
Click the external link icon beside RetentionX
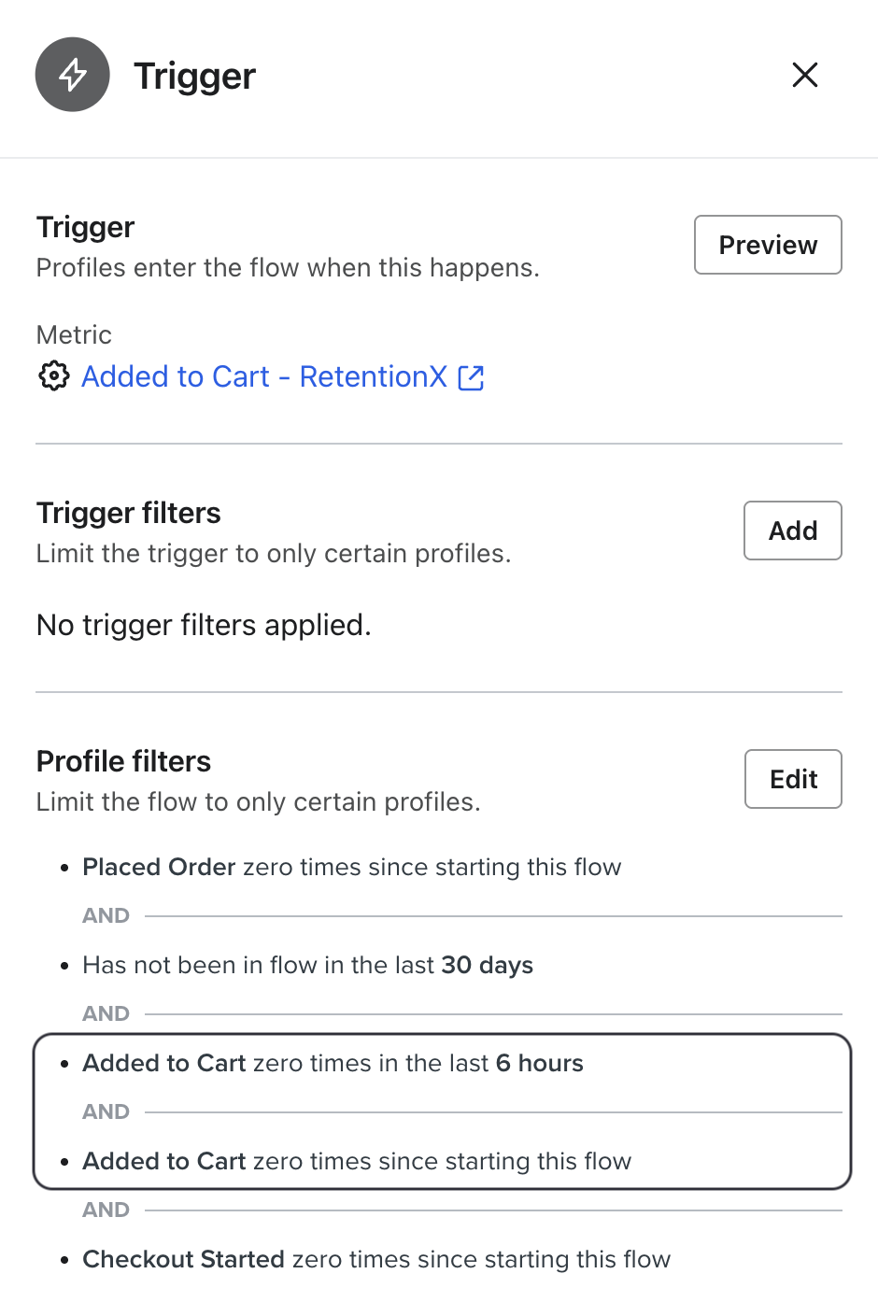473,376
